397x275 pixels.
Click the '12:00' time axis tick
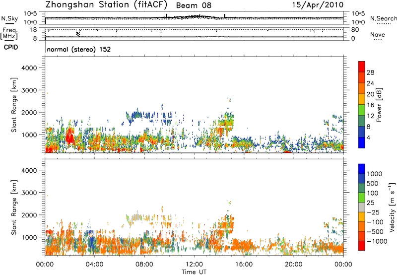194,265
